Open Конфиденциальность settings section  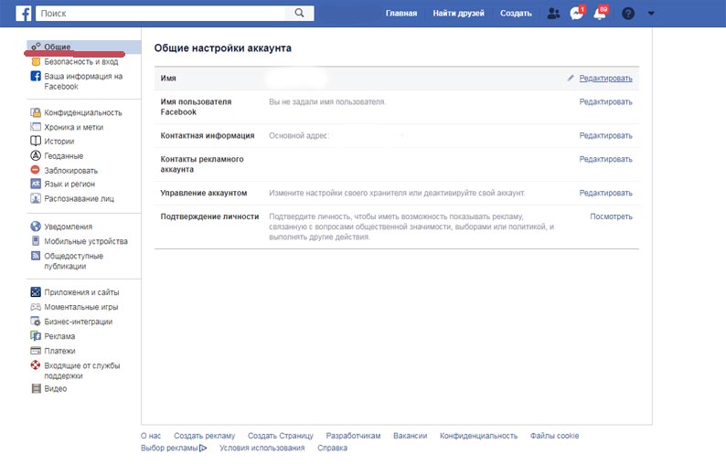pos(83,112)
